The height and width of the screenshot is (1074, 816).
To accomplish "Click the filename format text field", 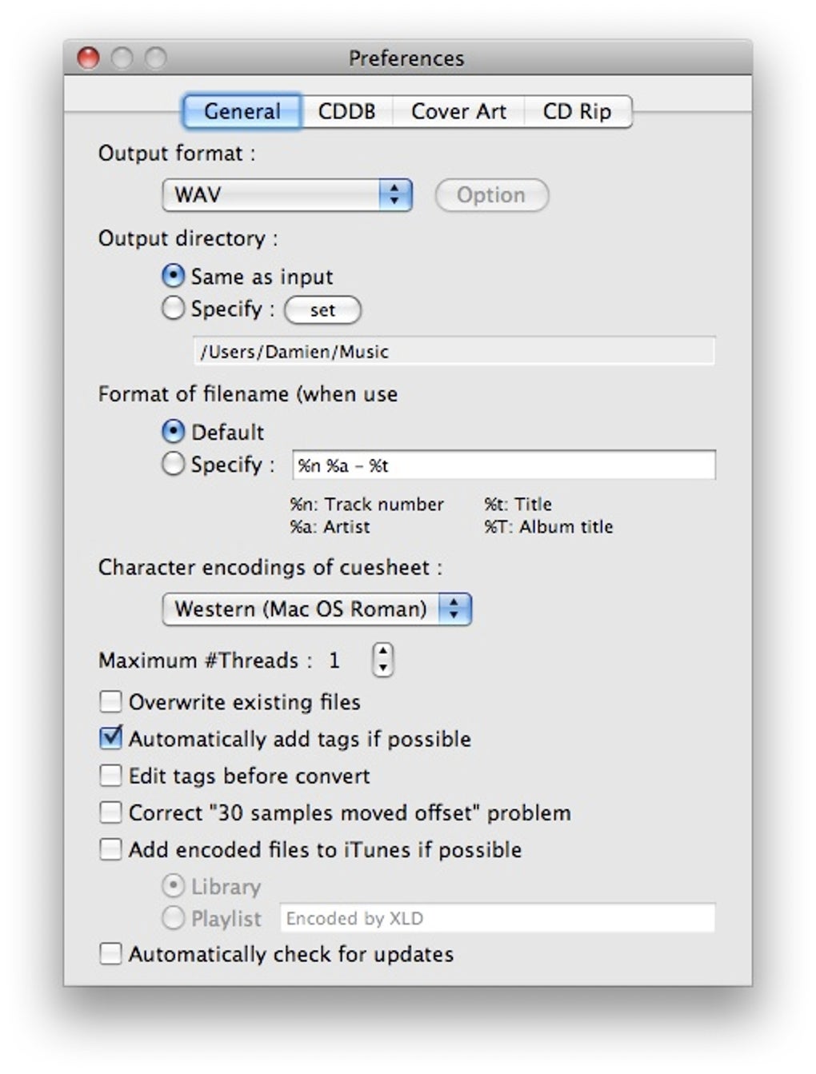I will click(504, 465).
